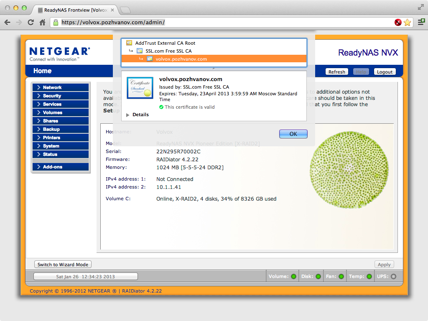Click the red blocked-content icon in address bar

click(398, 23)
